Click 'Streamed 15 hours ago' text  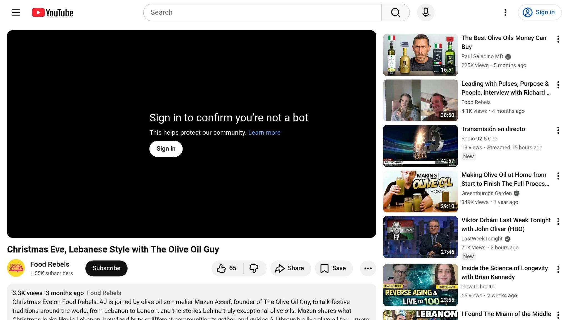click(x=515, y=147)
